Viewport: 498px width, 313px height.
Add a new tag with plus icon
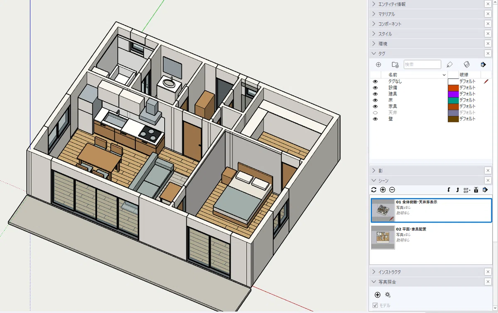pyautogui.click(x=378, y=65)
